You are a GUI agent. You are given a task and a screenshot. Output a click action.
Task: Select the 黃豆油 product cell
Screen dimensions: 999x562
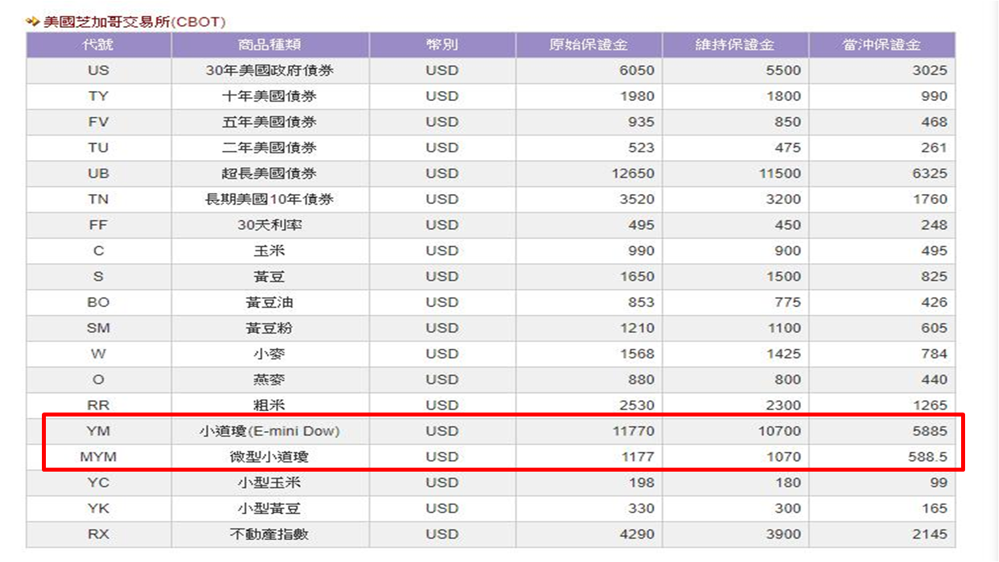269,302
